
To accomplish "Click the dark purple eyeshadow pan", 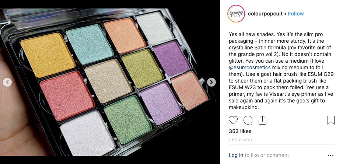I will pos(171,58).
